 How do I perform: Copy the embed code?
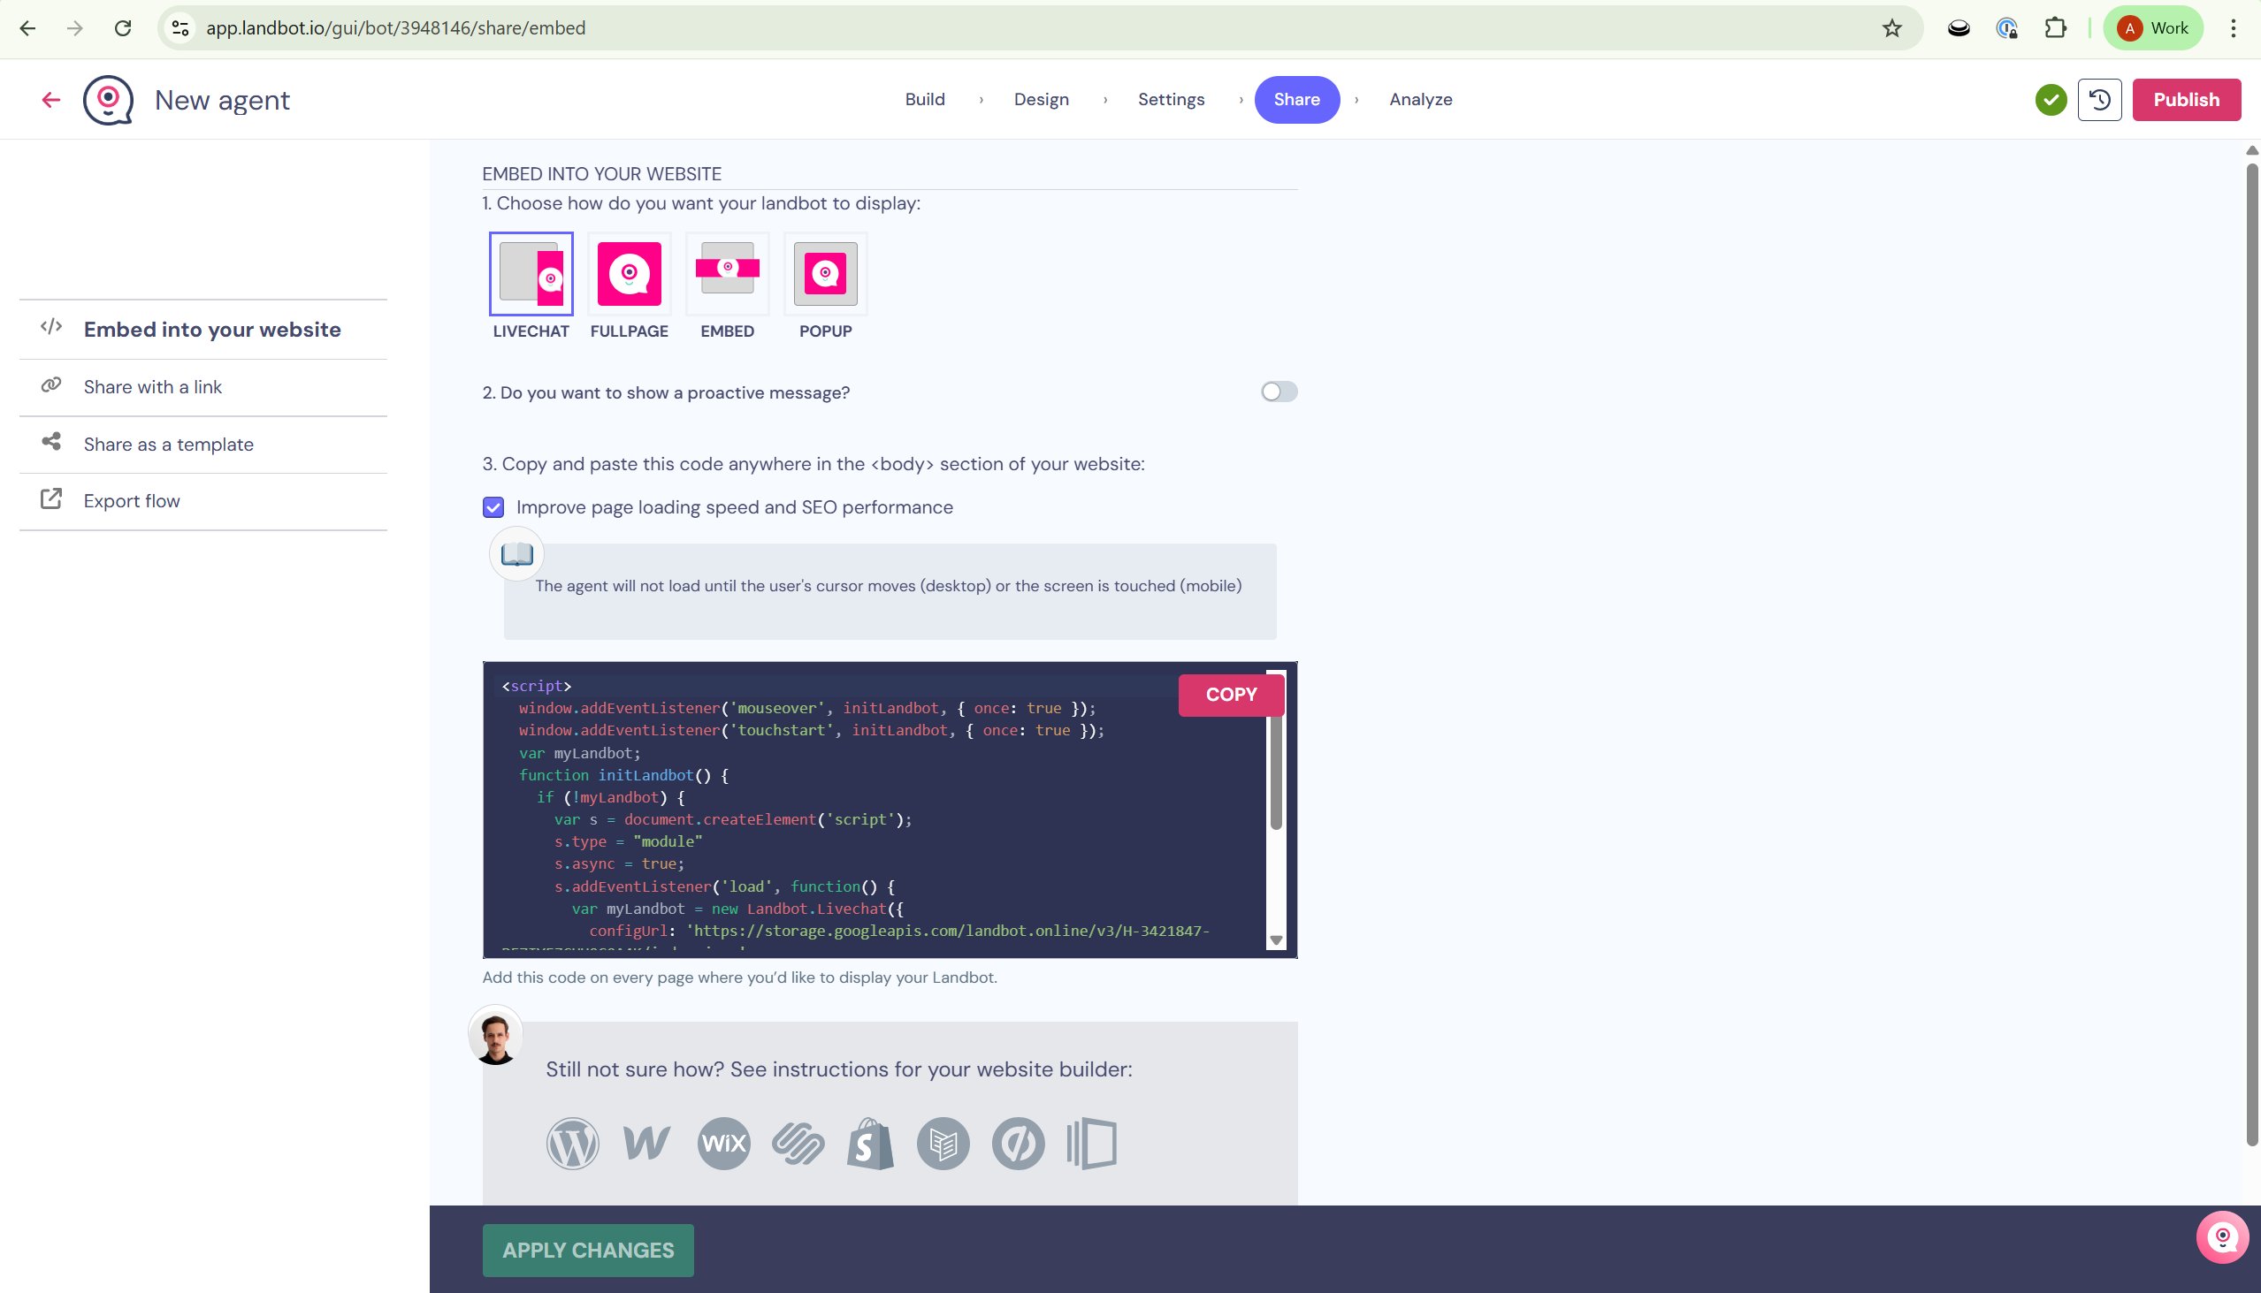click(x=1231, y=695)
